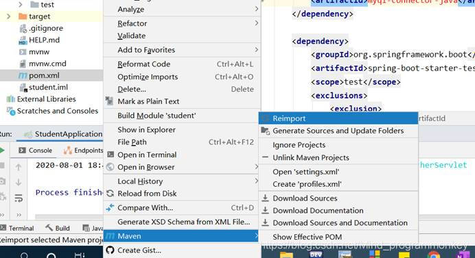Image resolution: width=475 pixels, height=258 pixels.
Task: Click the Compare With arrows icon
Action: pyautogui.click(x=110, y=207)
